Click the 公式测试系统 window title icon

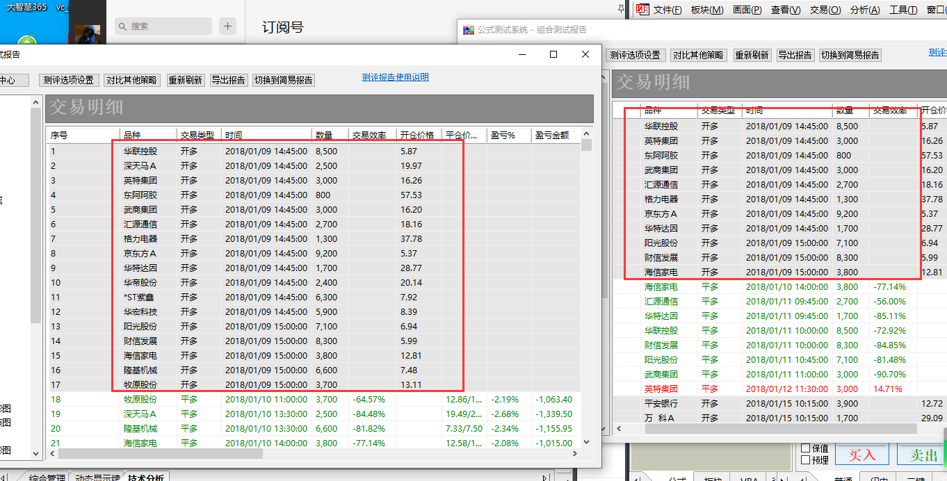pos(468,30)
